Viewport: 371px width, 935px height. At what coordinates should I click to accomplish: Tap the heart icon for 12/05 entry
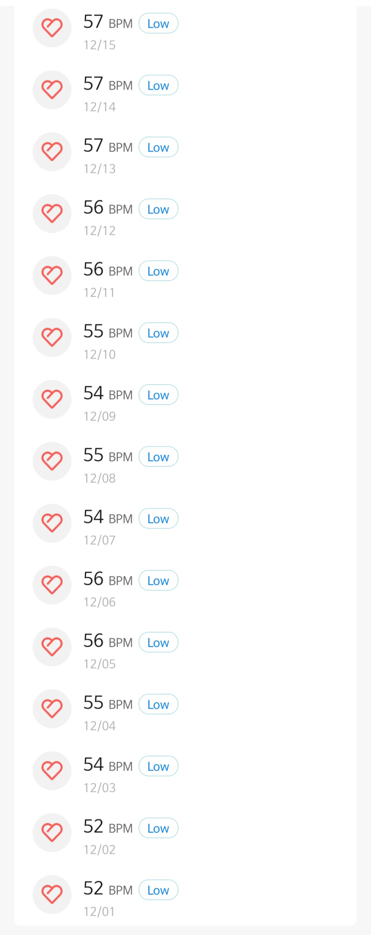[x=52, y=647]
